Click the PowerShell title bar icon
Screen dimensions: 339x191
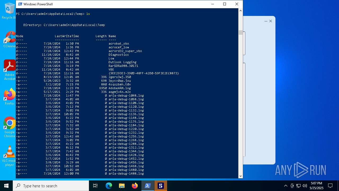pos(20,4)
